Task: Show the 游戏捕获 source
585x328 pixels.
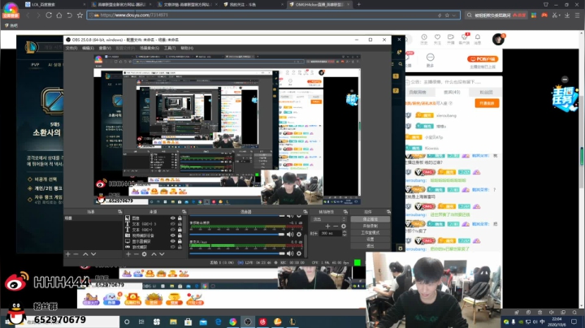Action: click(173, 247)
